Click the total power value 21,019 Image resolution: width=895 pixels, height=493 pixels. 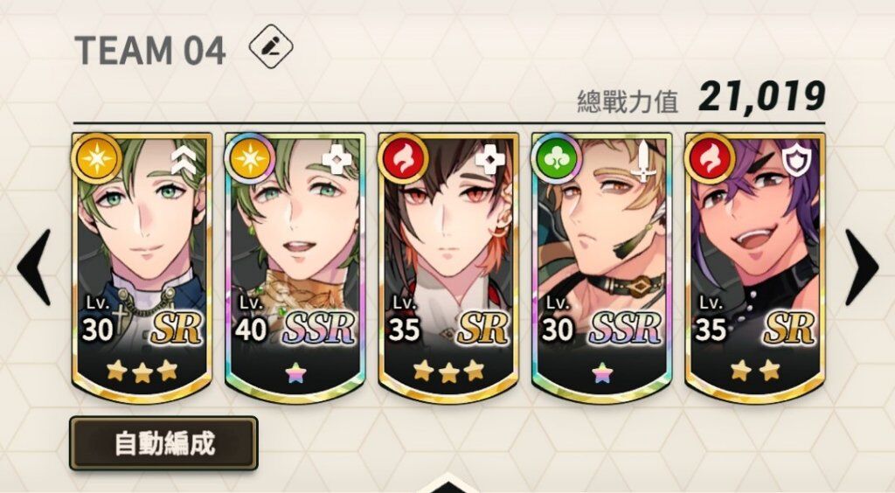(x=761, y=97)
